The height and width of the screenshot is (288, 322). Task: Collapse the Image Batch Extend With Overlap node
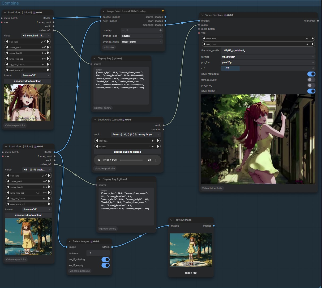(x=104, y=11)
